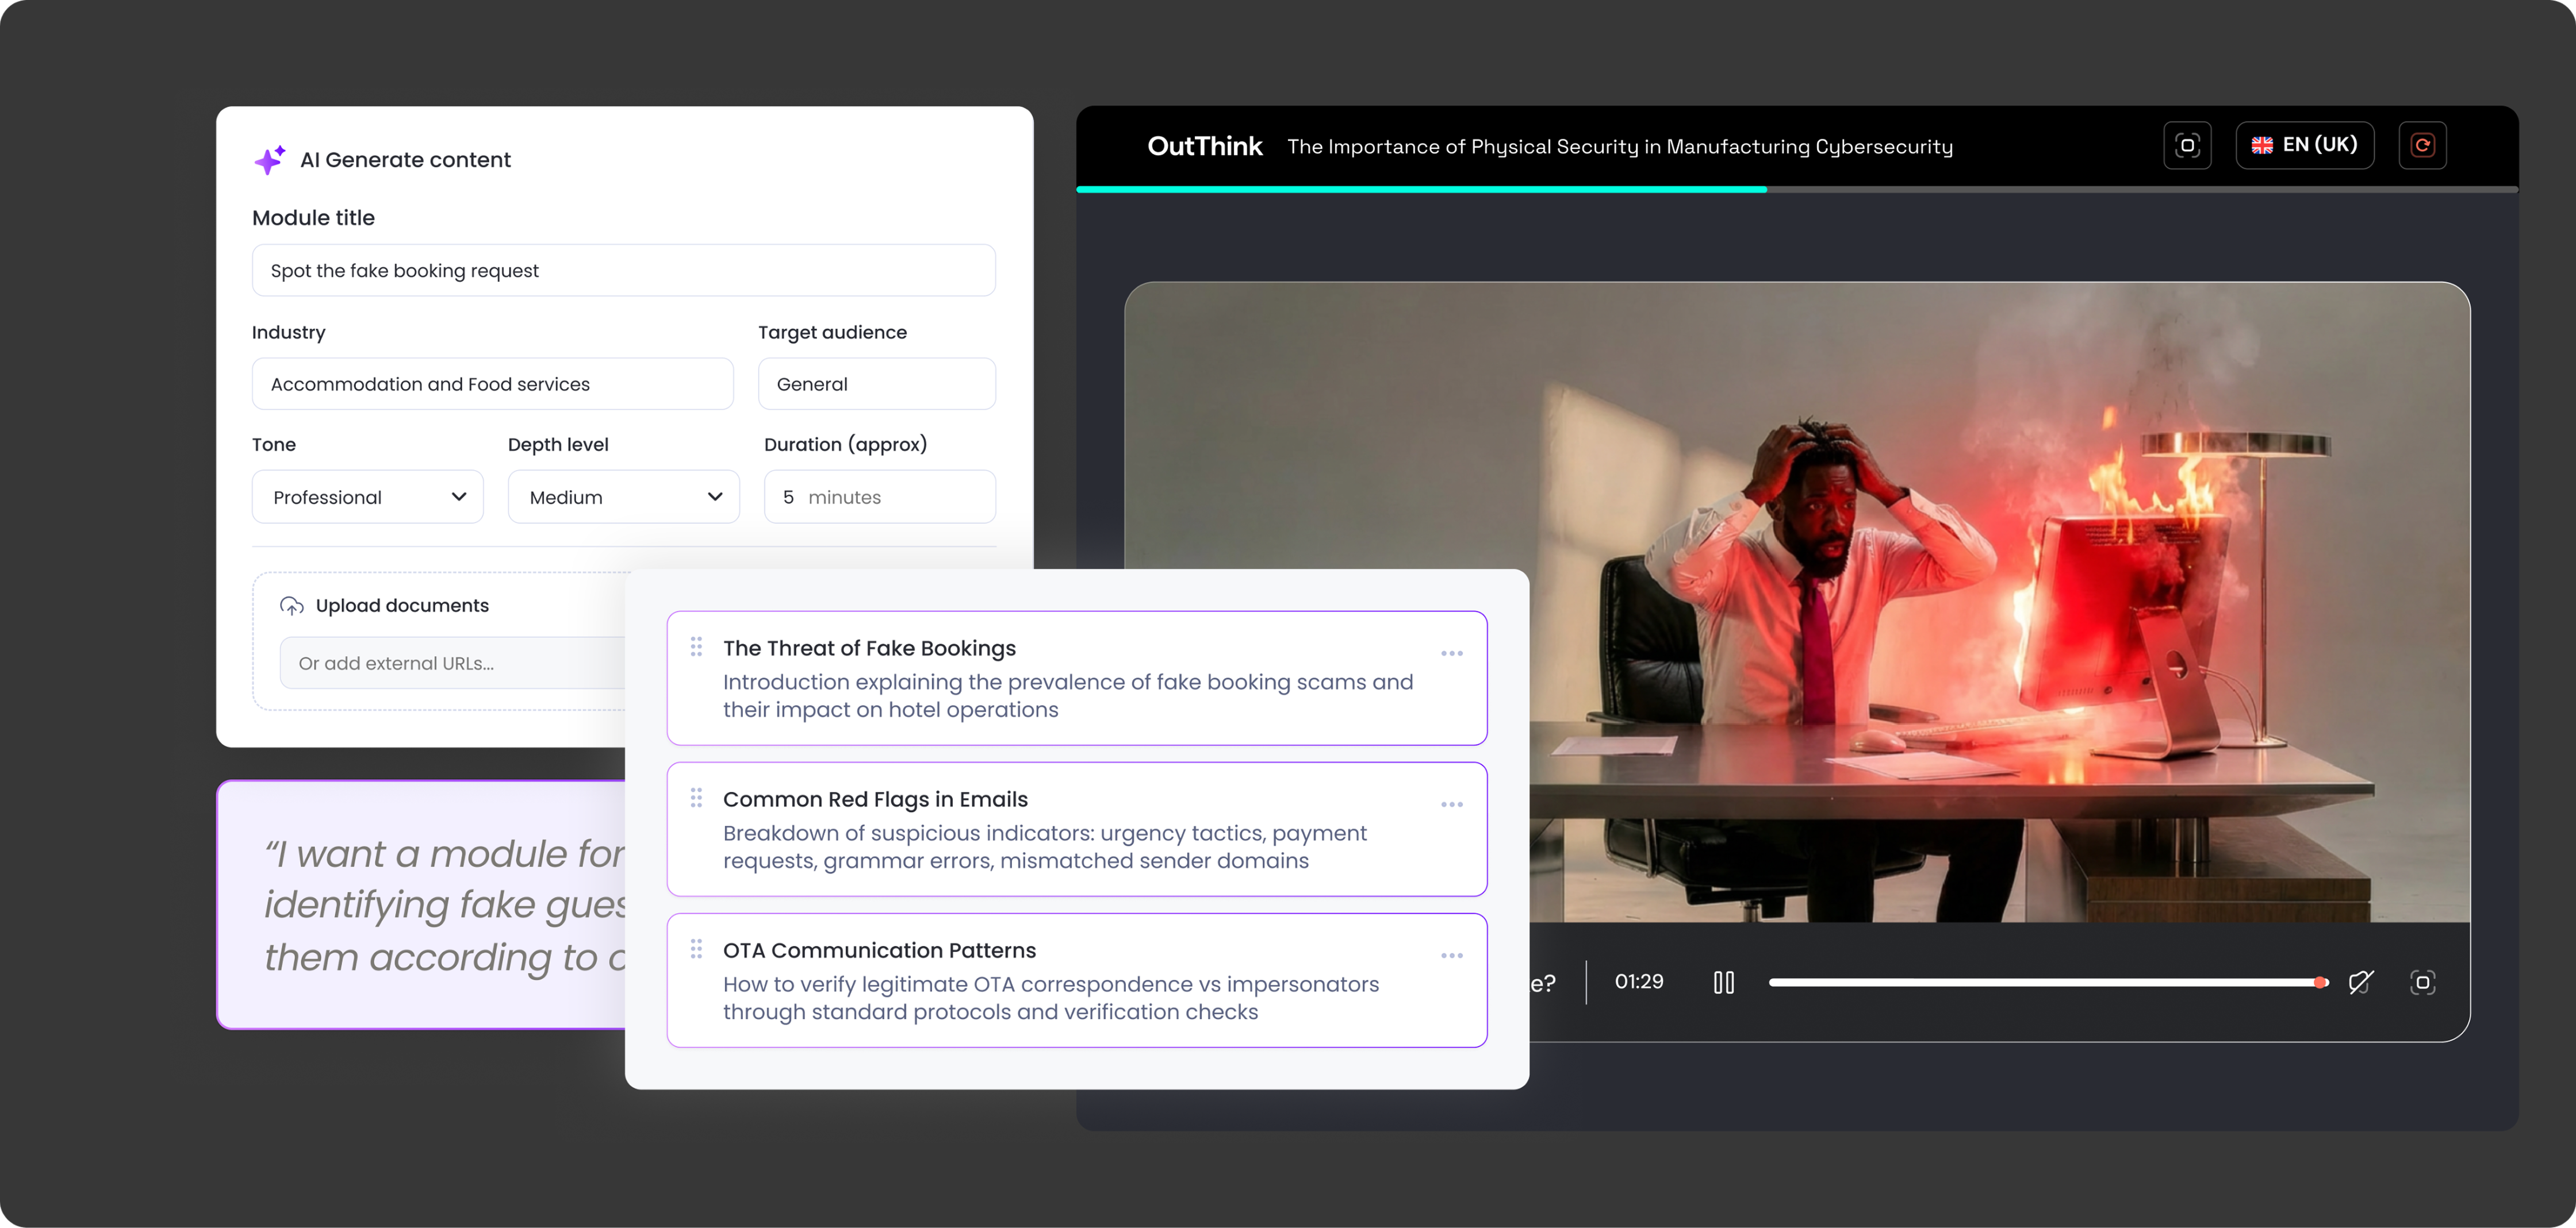Image resolution: width=2576 pixels, height=1228 pixels.
Task: Click the video seek slider
Action: coord(2048,982)
